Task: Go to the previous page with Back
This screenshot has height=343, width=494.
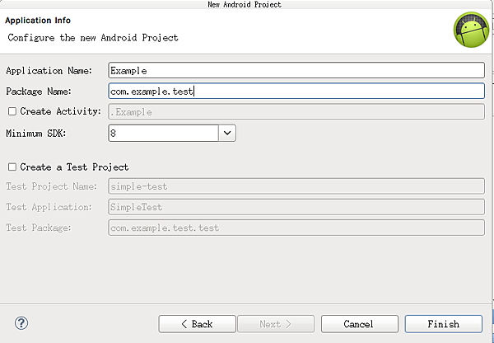Action: [197, 324]
